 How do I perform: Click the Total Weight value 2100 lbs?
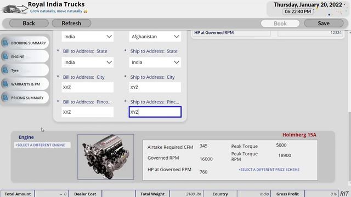click(x=194, y=194)
